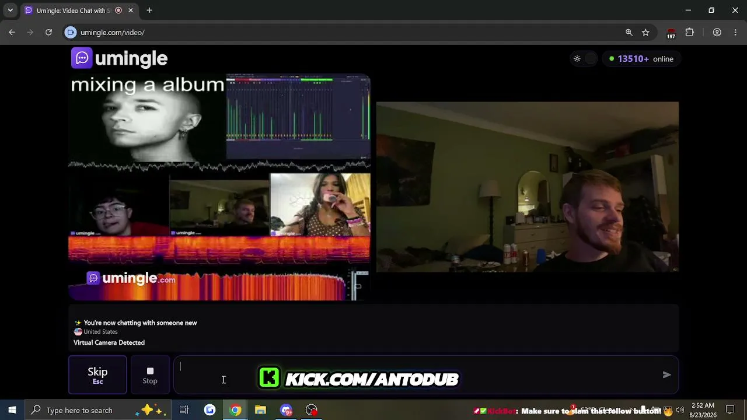
Task: Expand the tab search dropdown
Action: point(10,10)
